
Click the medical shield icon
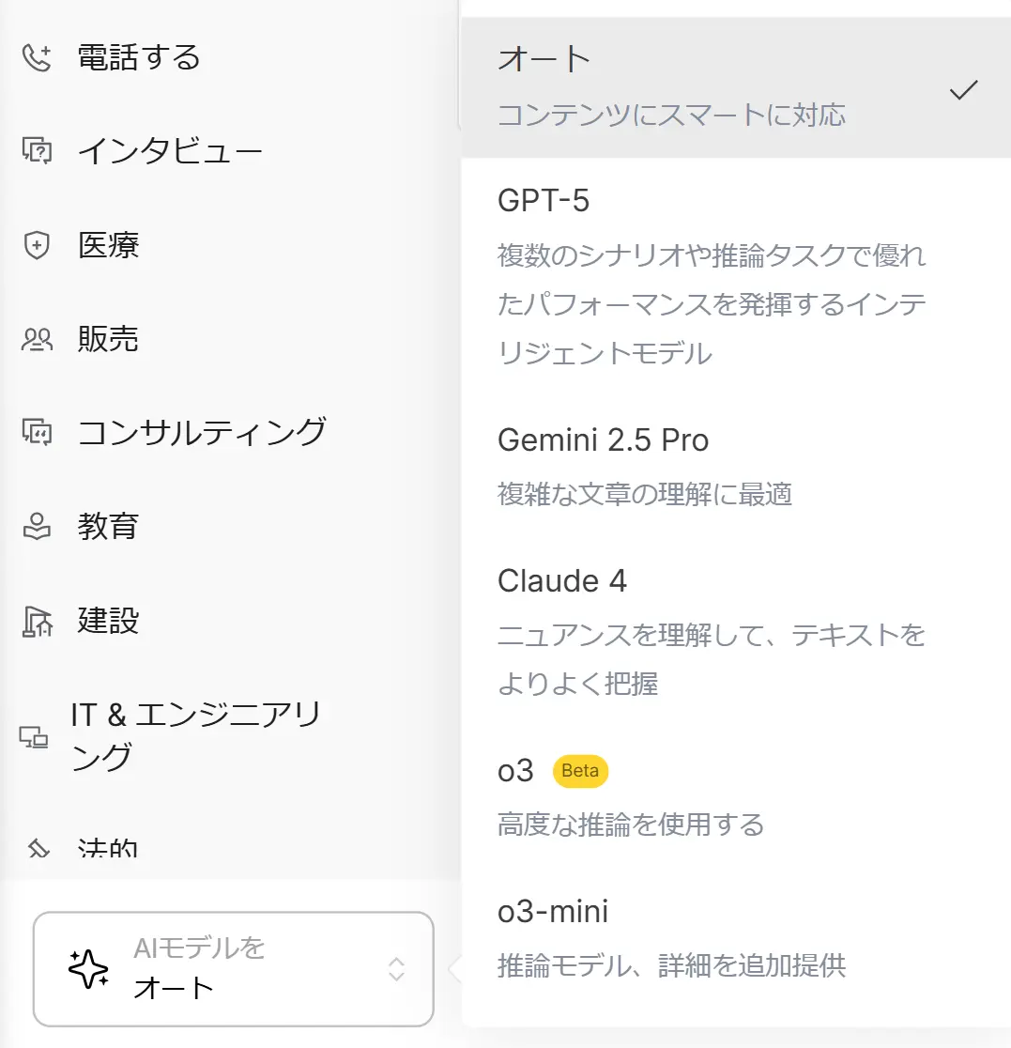[37, 246]
